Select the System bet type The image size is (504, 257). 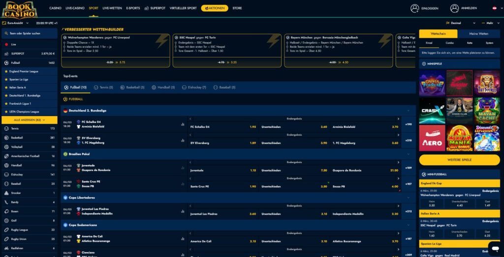489,43
